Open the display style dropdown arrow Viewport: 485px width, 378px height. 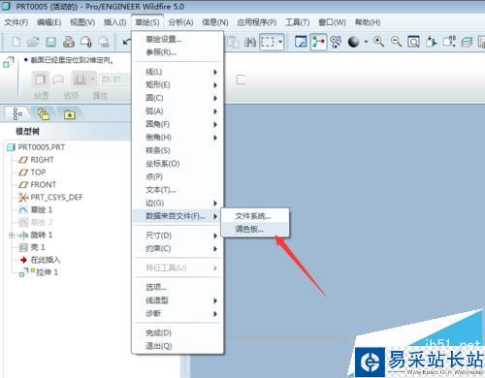[x=366, y=42]
